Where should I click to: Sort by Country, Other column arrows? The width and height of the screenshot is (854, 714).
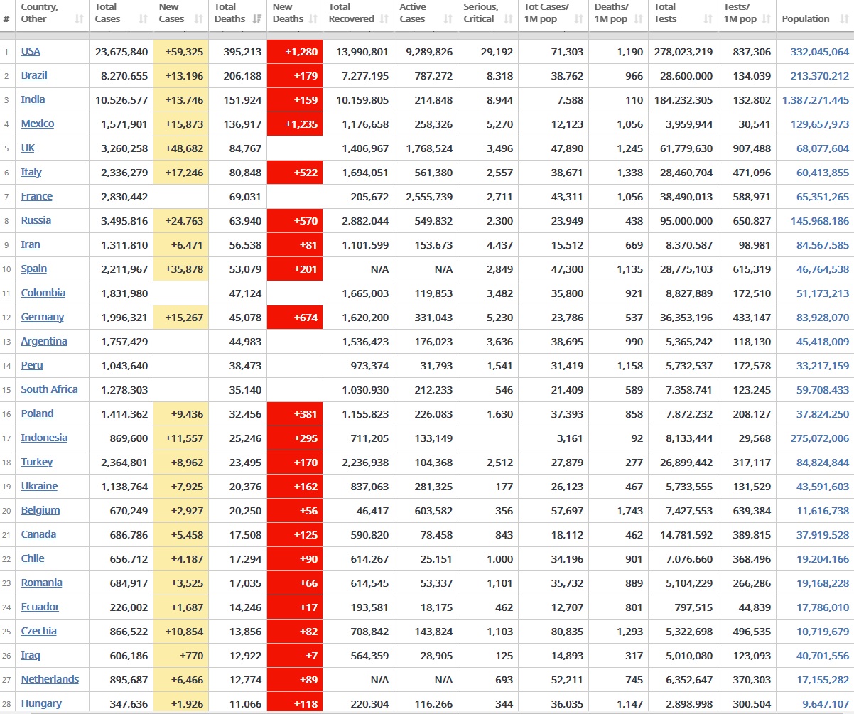pyautogui.click(x=80, y=19)
